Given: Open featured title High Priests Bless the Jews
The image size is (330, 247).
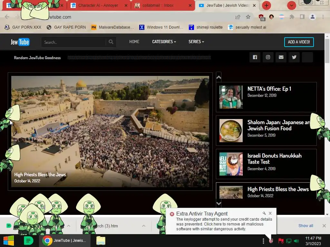Looking at the screenshot, I should (40, 175).
